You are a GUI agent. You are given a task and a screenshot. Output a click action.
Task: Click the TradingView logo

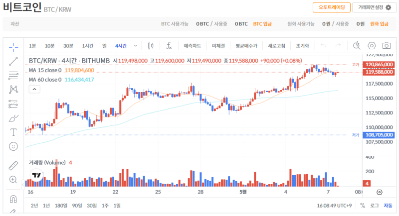(36, 175)
